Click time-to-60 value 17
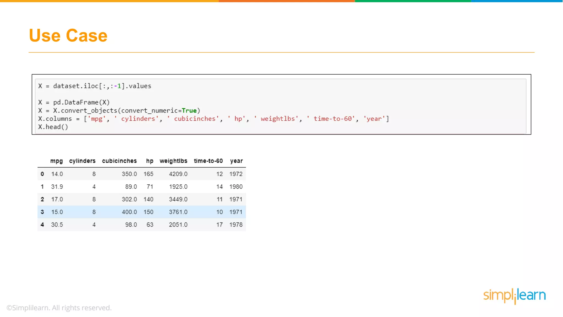 [x=219, y=225]
